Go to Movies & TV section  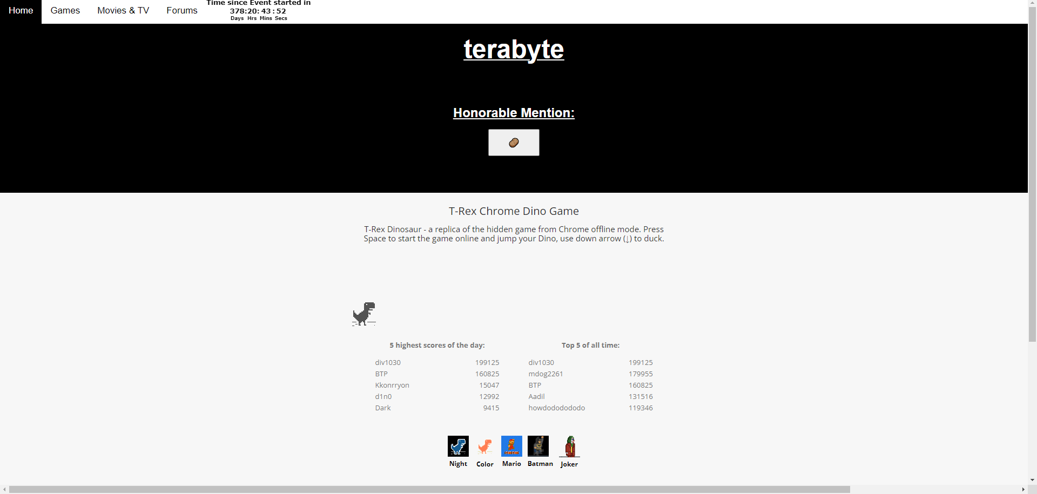123,11
